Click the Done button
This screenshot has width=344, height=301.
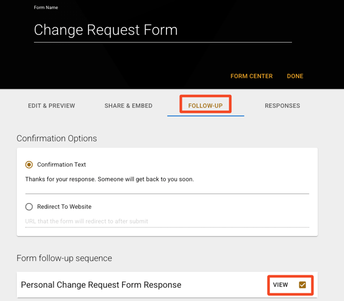click(x=295, y=76)
